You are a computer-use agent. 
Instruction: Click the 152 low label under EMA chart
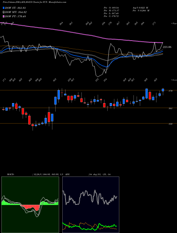97,80
